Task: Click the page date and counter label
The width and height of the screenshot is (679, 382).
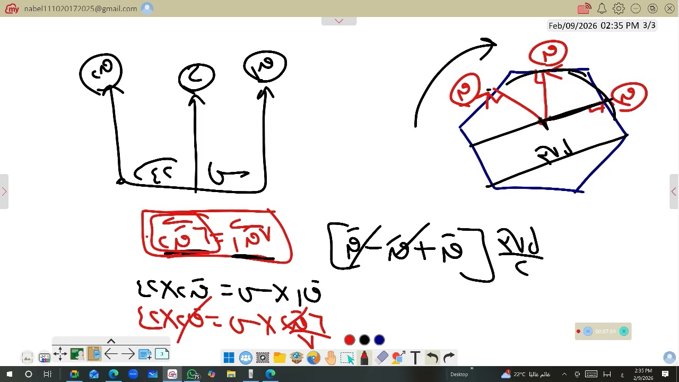Action: click(602, 25)
